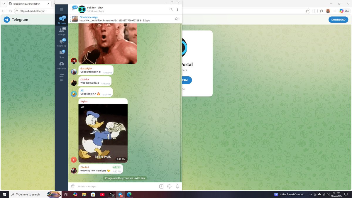Viewport: 352px width, 198px height.
Task: Open the Channels folder
Action: coord(62,42)
